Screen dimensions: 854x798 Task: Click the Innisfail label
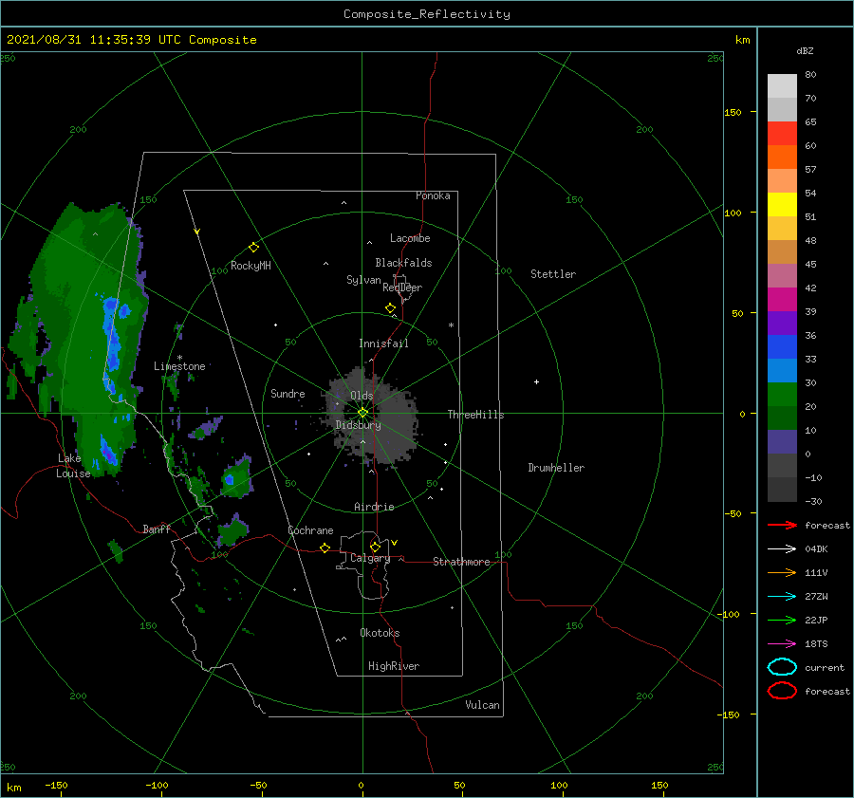[x=383, y=343]
